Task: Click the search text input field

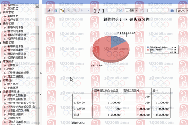Action: (157, 10)
